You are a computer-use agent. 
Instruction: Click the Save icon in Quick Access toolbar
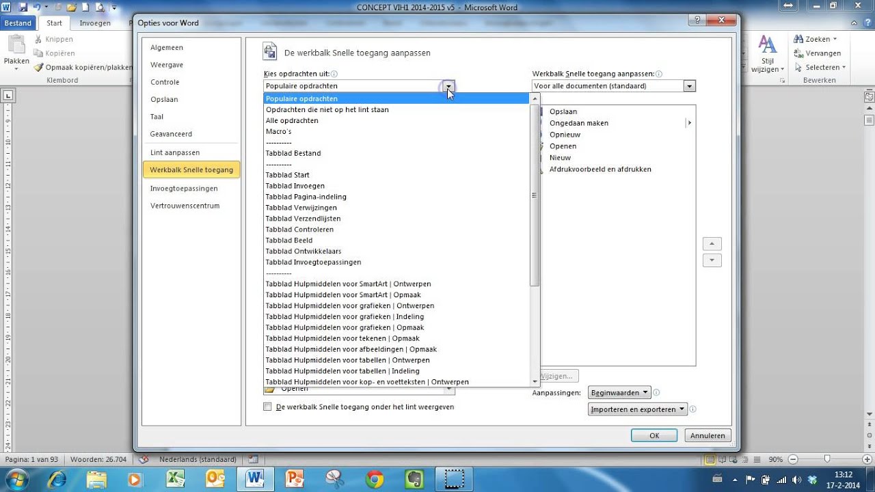23,8
